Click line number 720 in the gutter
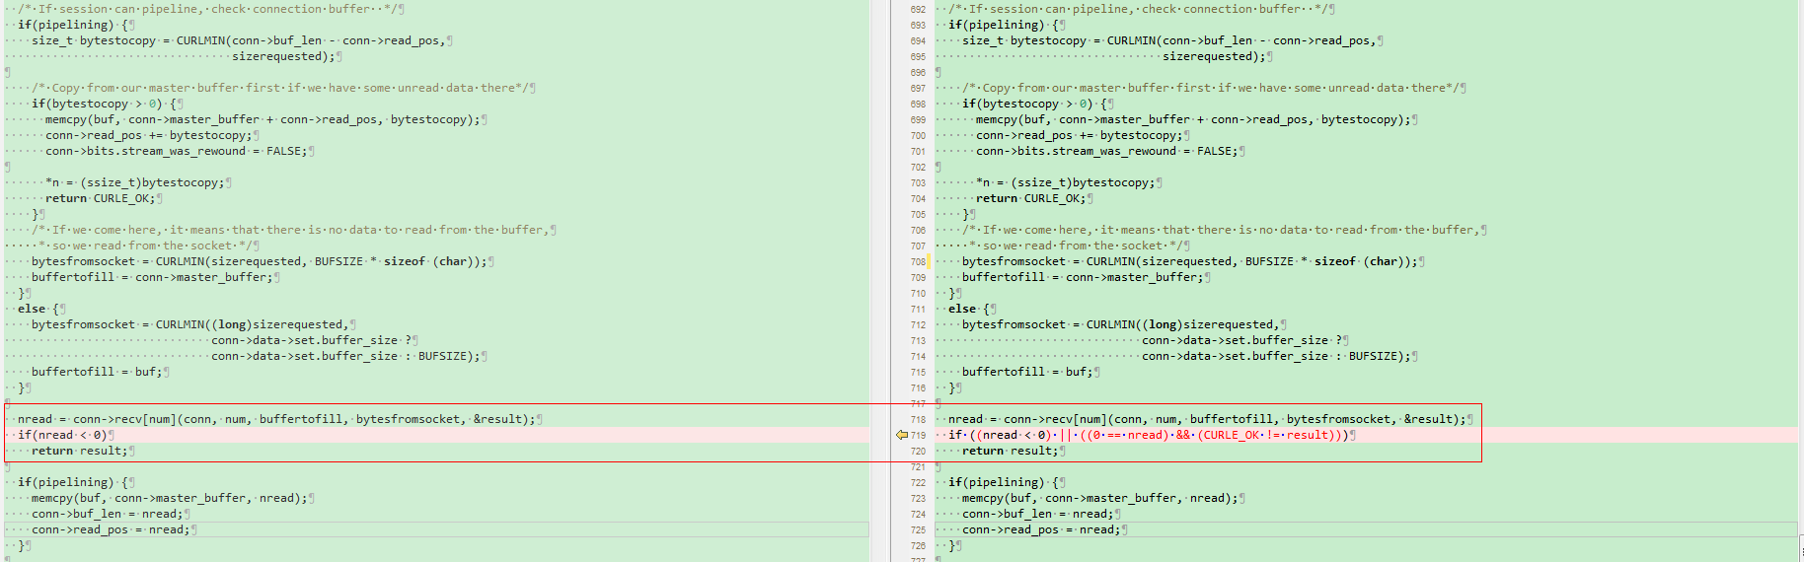 918,451
